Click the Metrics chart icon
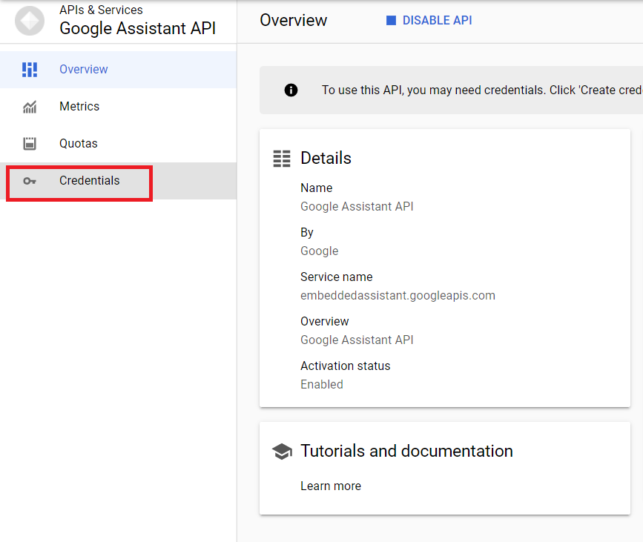 [x=30, y=107]
